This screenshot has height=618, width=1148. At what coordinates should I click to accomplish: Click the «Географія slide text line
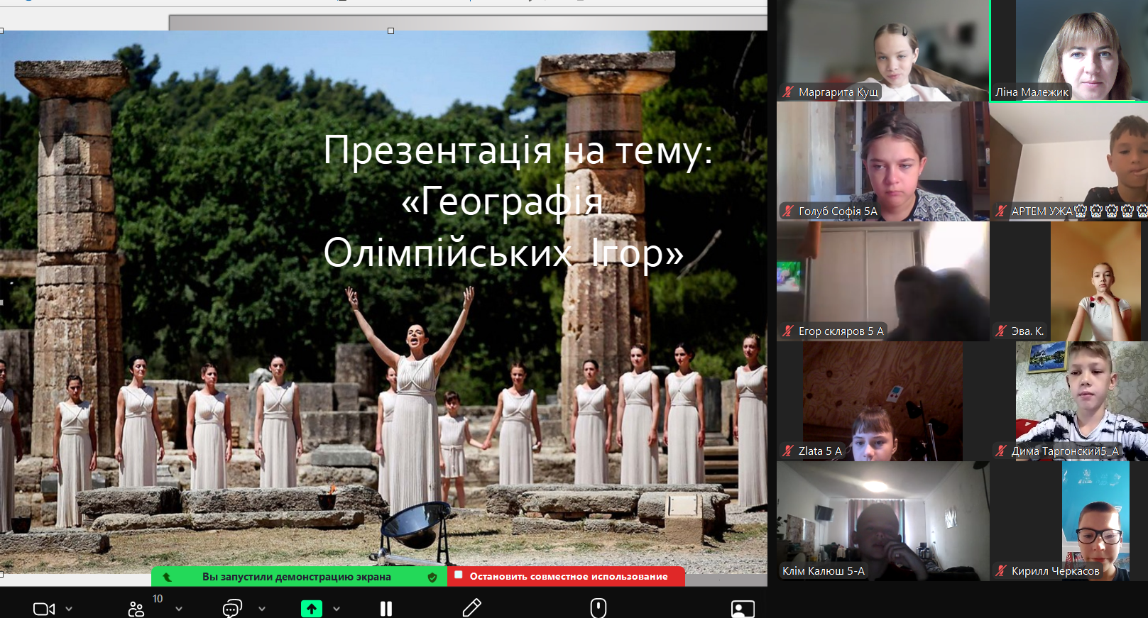point(502,202)
